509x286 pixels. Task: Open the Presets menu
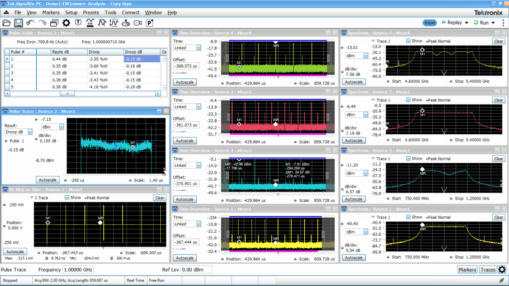[91, 12]
